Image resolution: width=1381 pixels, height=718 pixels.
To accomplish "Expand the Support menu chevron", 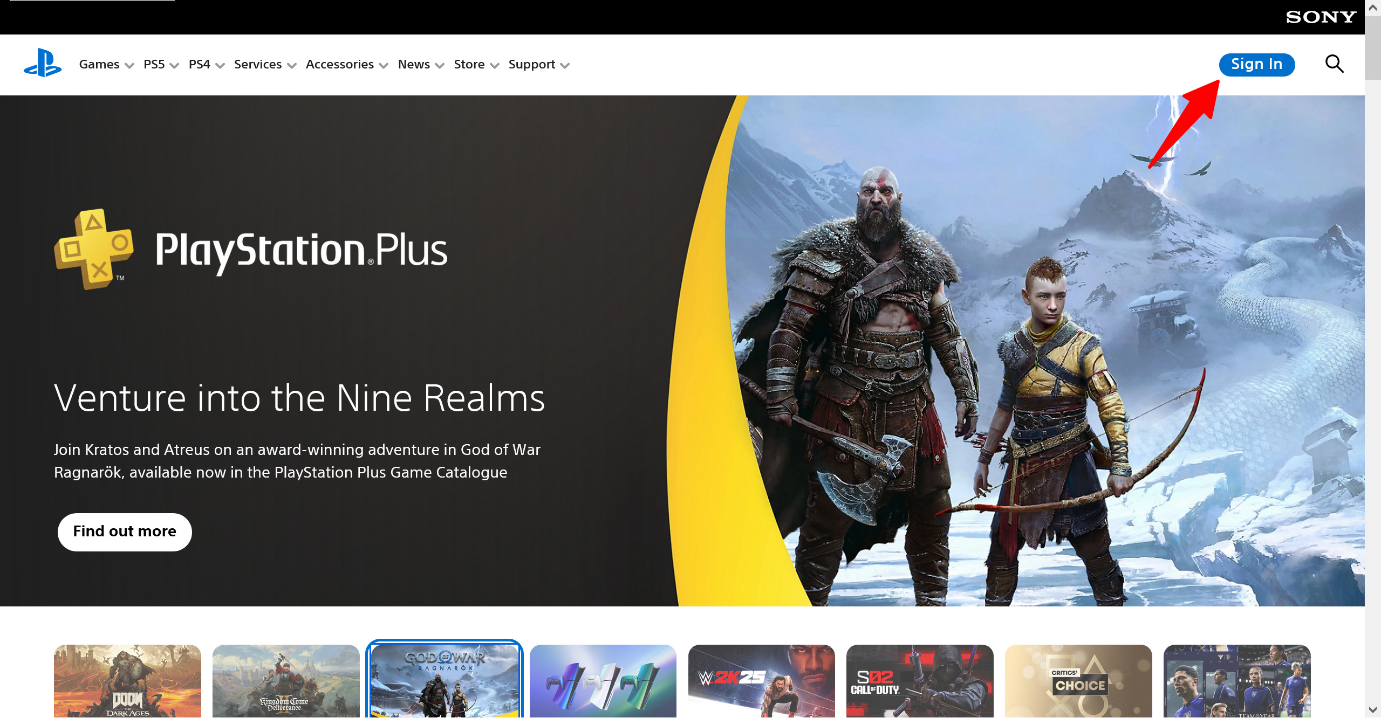I will point(565,66).
